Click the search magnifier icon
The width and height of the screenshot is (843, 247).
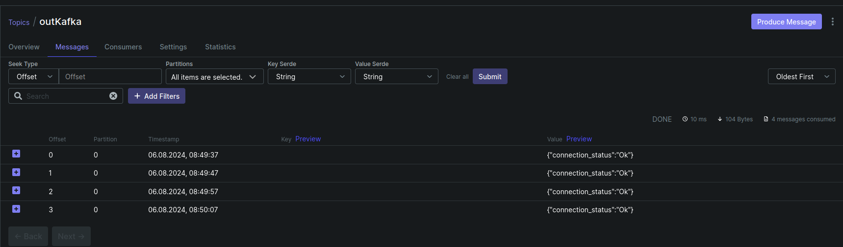[18, 96]
